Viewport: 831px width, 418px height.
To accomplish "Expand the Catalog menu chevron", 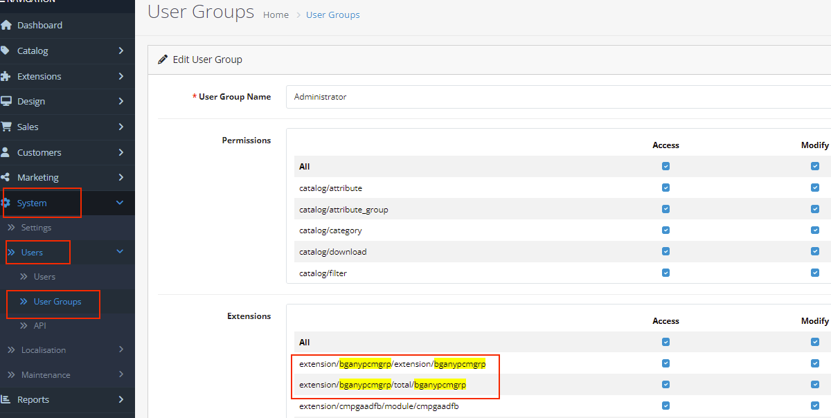I will point(120,51).
